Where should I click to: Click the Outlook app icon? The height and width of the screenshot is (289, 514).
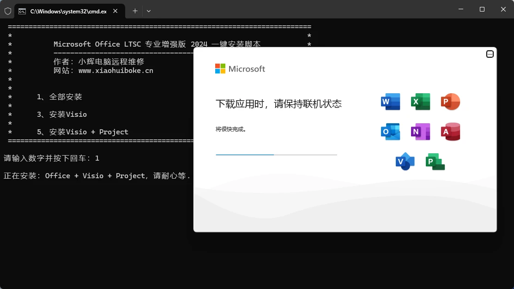click(x=390, y=132)
